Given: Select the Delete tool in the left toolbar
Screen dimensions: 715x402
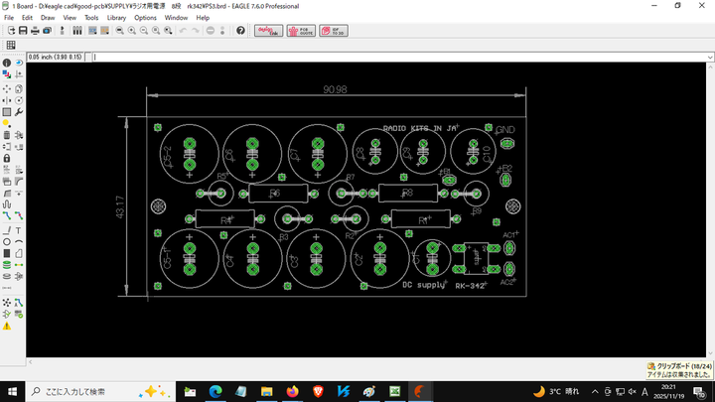Looking at the screenshot, I should tap(7, 134).
